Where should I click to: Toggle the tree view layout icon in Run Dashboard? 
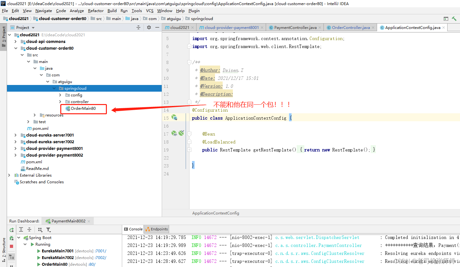[x=11, y=256]
